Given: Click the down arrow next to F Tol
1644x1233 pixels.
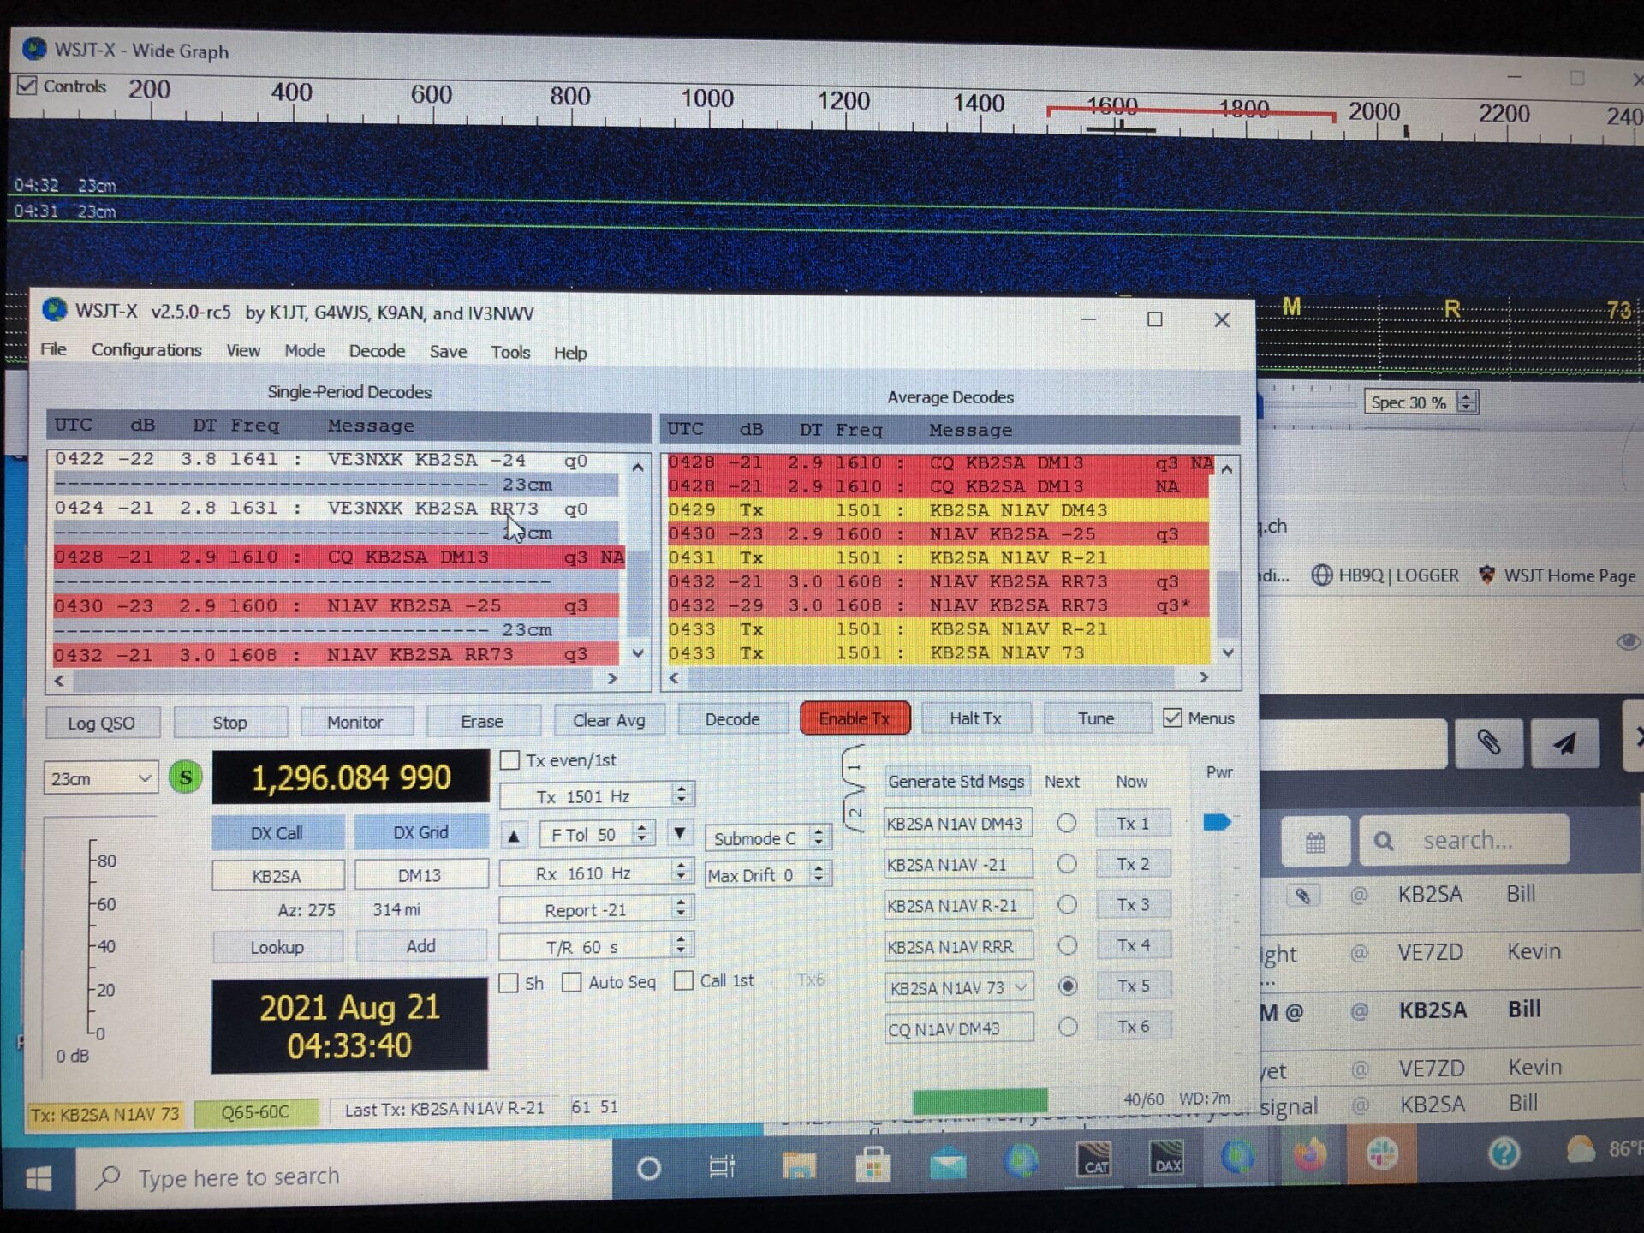Looking at the screenshot, I should coord(679,833).
